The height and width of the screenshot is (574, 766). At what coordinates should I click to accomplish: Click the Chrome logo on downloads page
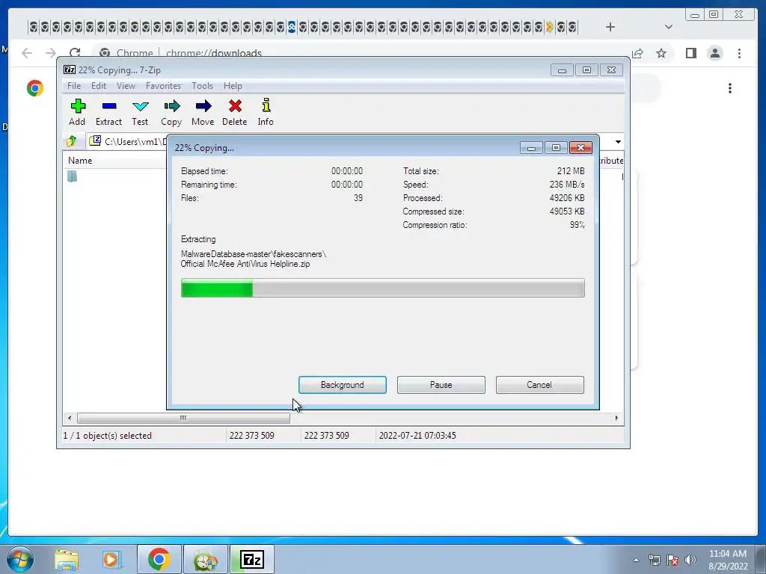[35, 88]
